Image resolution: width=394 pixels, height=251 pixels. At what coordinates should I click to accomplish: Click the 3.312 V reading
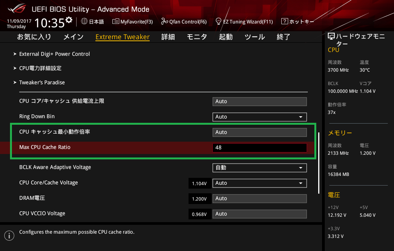[x=336, y=236]
